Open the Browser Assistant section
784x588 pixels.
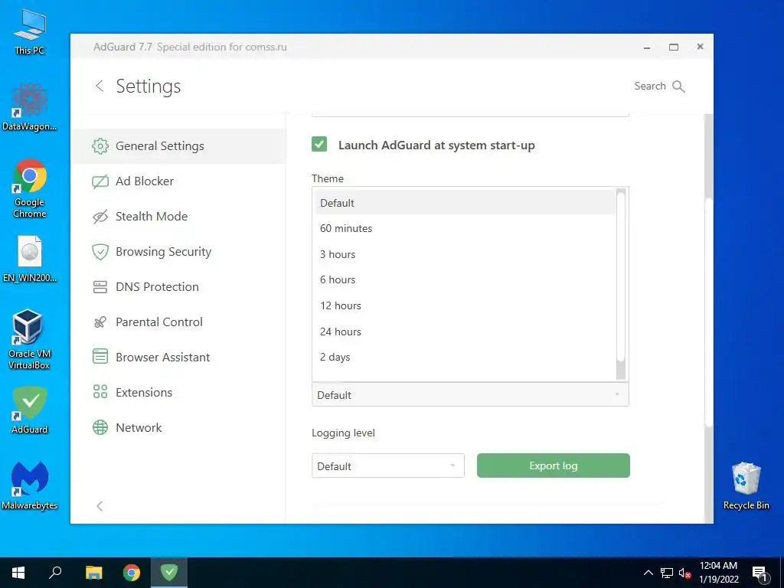point(178,357)
